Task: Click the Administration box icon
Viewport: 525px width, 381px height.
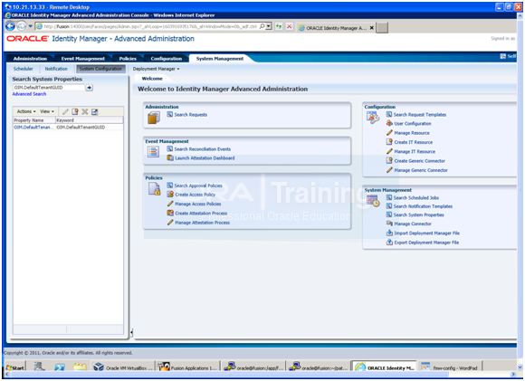Action: pos(154,118)
